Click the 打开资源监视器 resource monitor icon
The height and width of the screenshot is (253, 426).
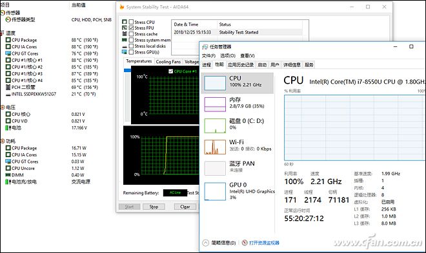tap(245, 243)
